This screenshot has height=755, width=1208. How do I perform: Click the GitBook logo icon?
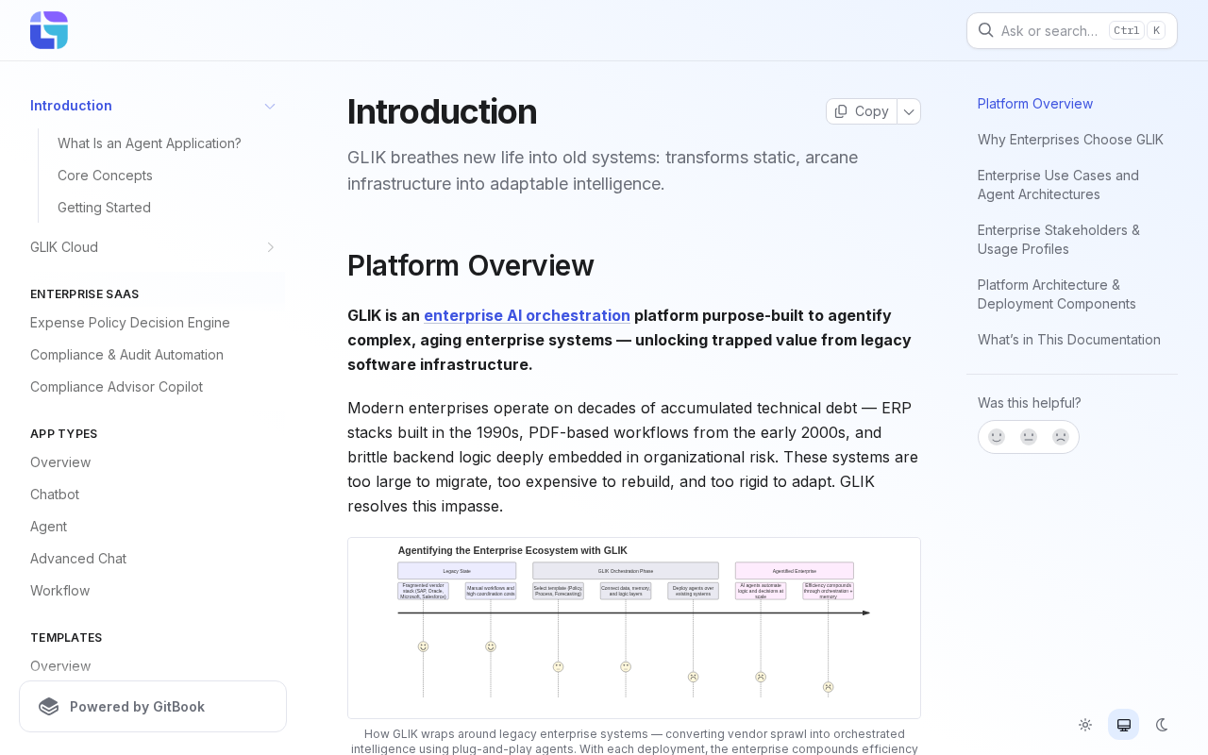[x=49, y=707]
